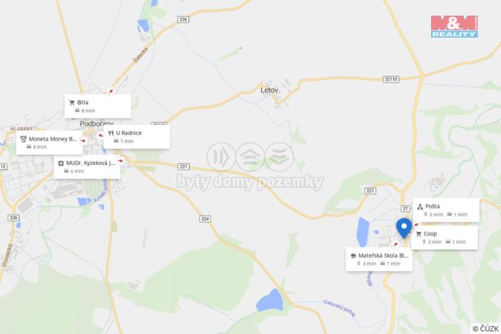Click the red arrow marker above Billa

111,91
